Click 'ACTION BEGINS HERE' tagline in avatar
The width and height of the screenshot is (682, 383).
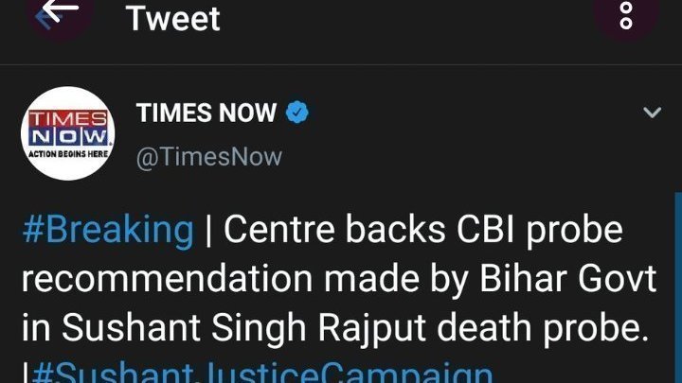pos(67,153)
